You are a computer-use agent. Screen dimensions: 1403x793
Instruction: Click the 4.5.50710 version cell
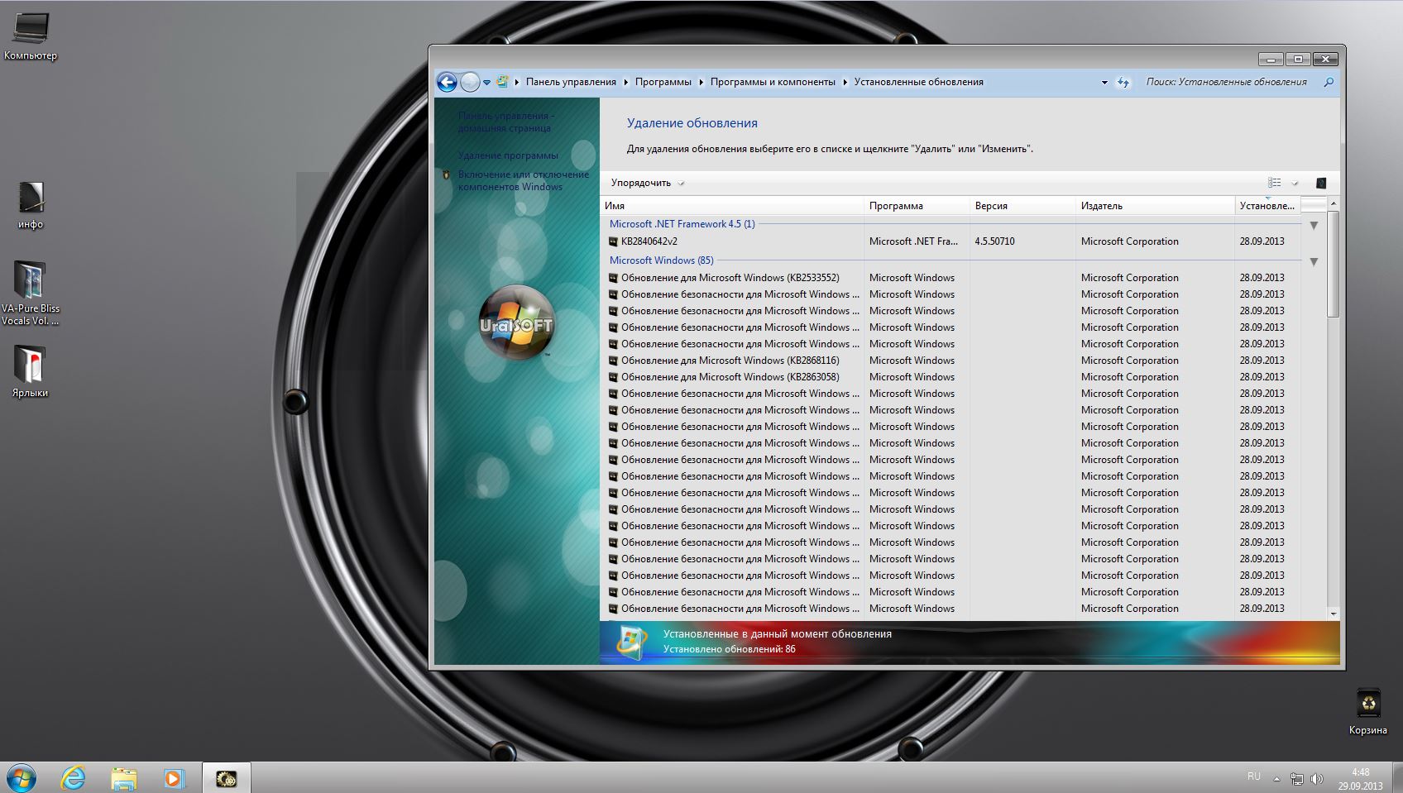point(994,241)
